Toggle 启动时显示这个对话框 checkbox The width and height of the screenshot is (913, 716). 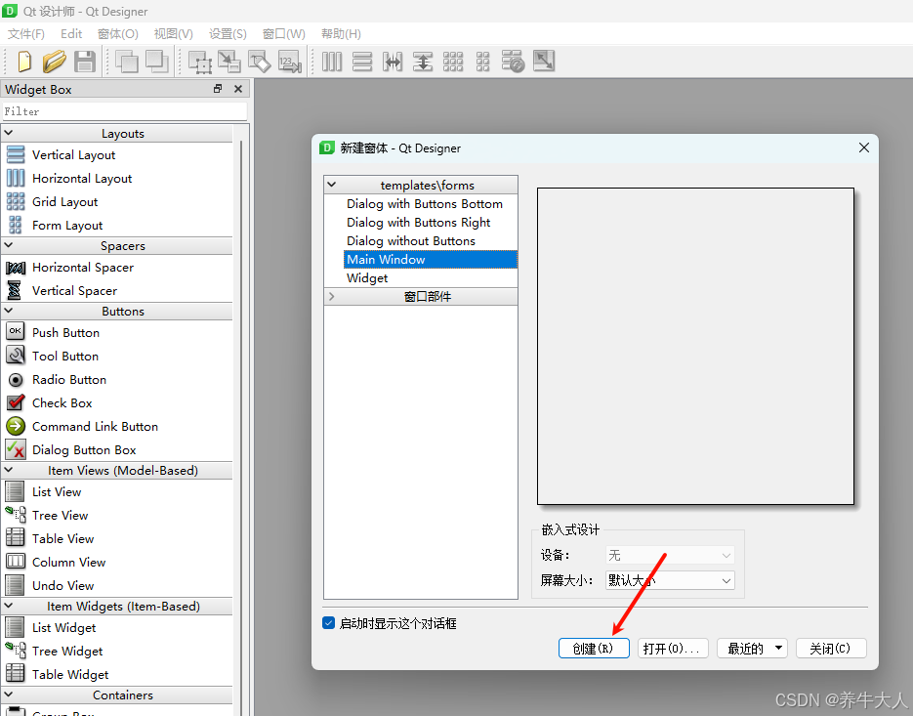click(328, 623)
